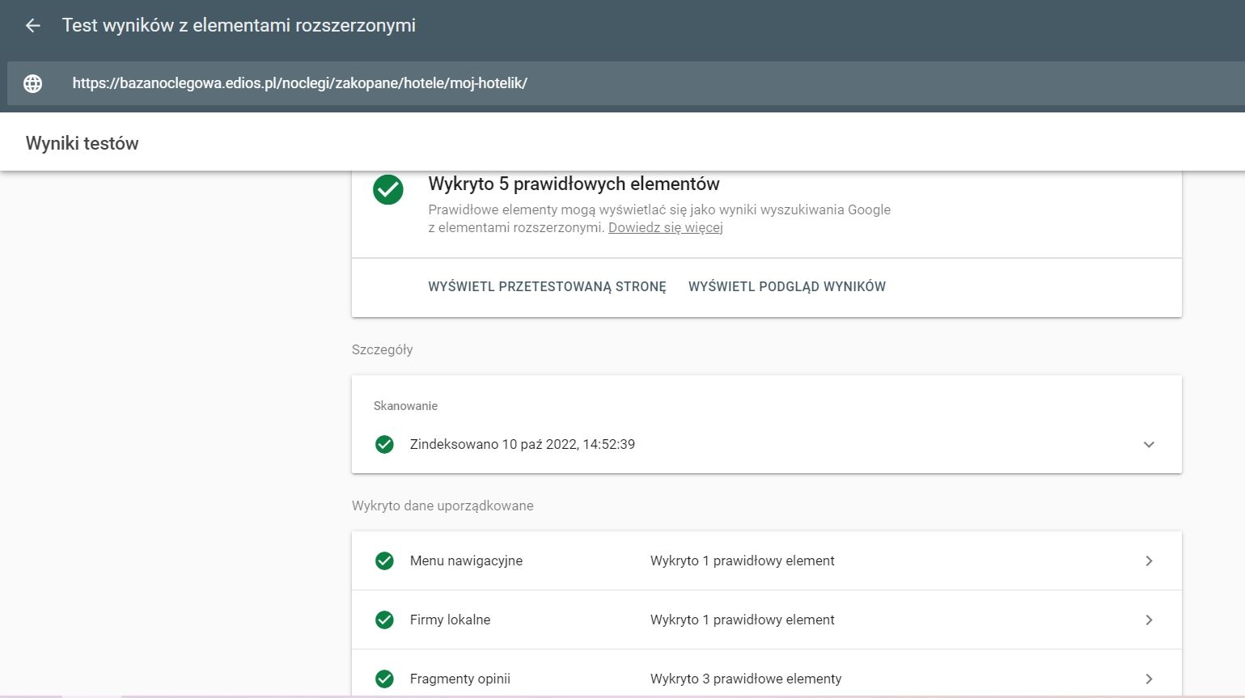The image size is (1245, 698).
Task: Open Fragmenty opinii details via right chevron
Action: pos(1149,679)
